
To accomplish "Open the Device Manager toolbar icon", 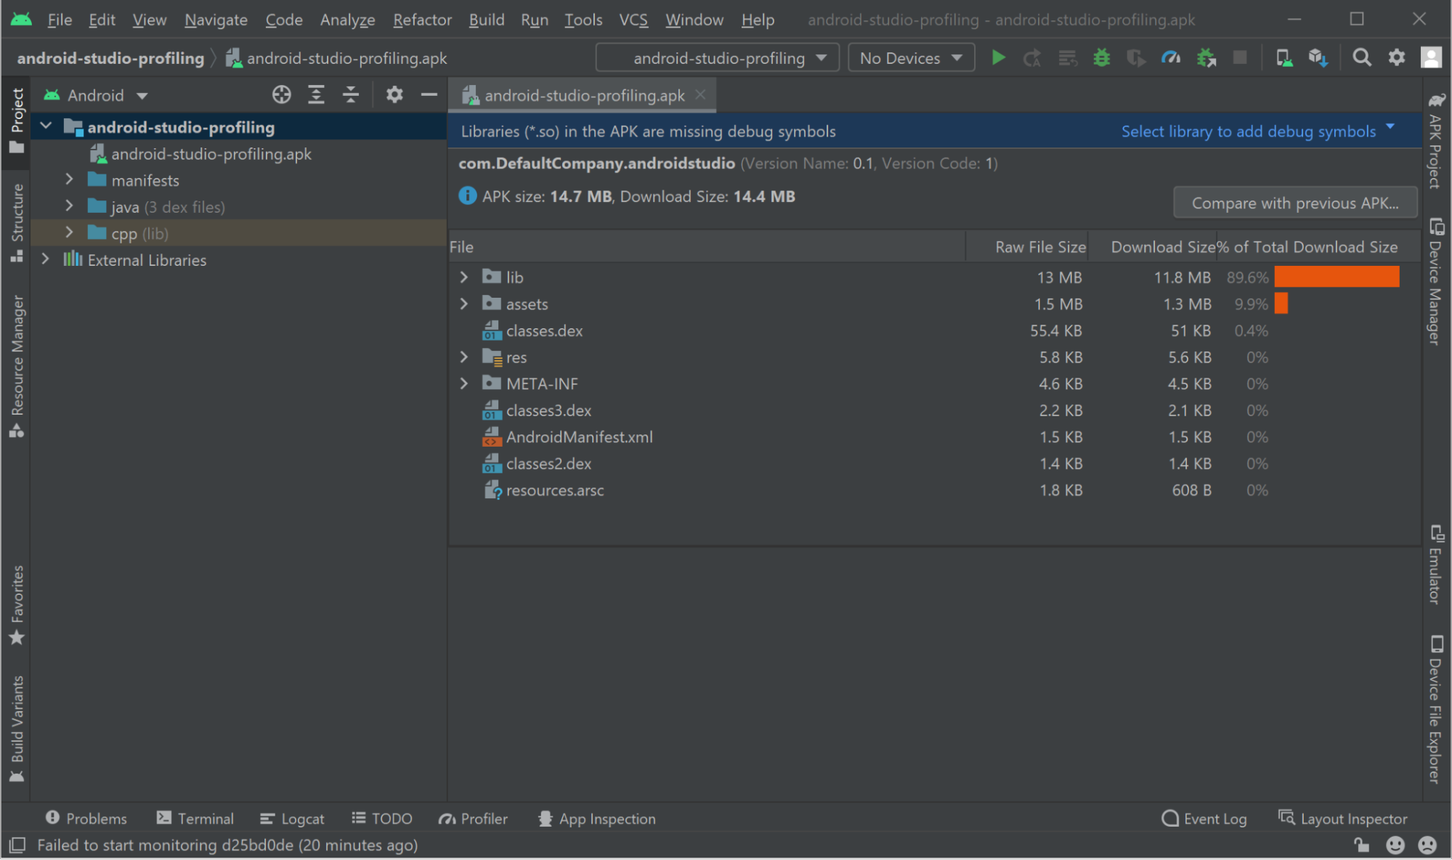I will (1283, 57).
